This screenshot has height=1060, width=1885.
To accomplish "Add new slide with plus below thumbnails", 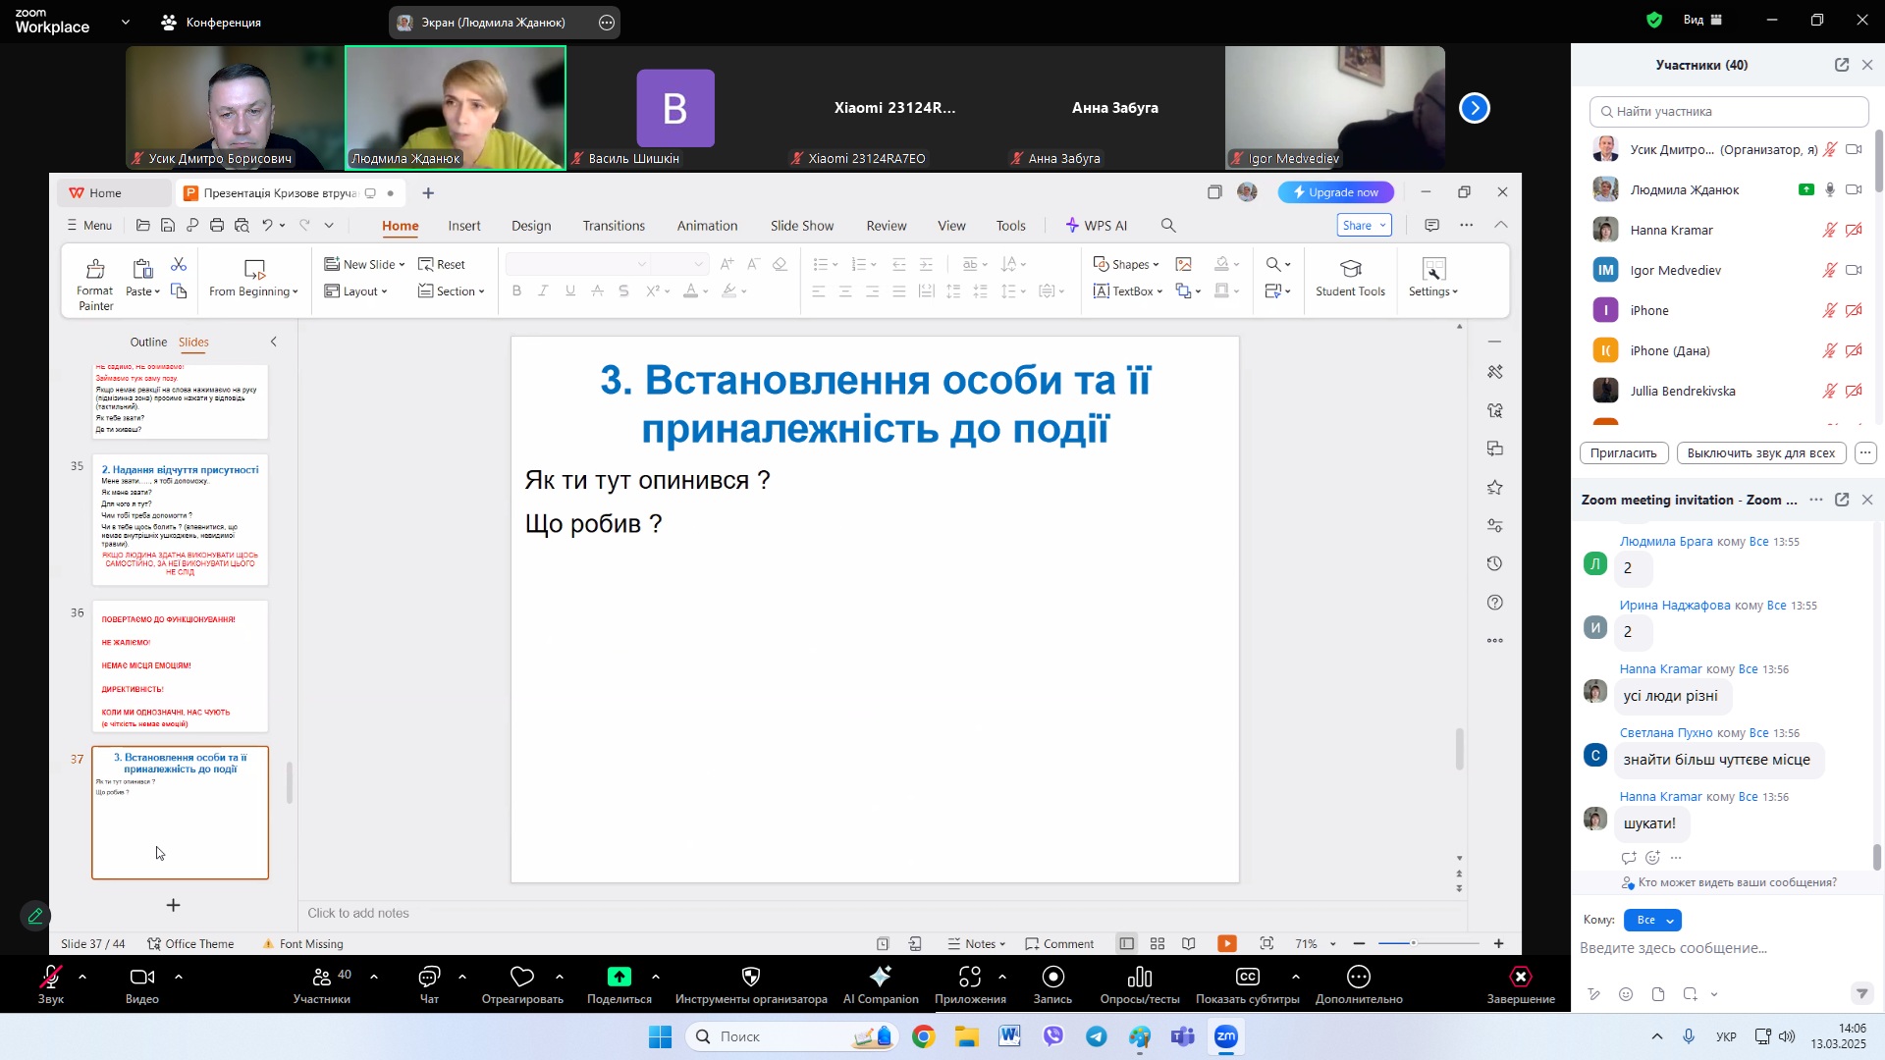I will tap(173, 905).
